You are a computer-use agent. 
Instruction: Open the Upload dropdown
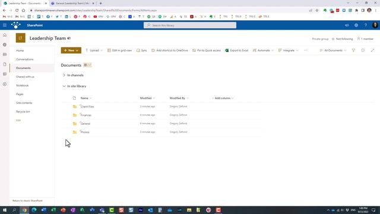tap(94, 51)
